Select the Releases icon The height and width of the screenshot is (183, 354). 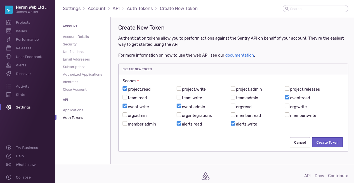9,48
